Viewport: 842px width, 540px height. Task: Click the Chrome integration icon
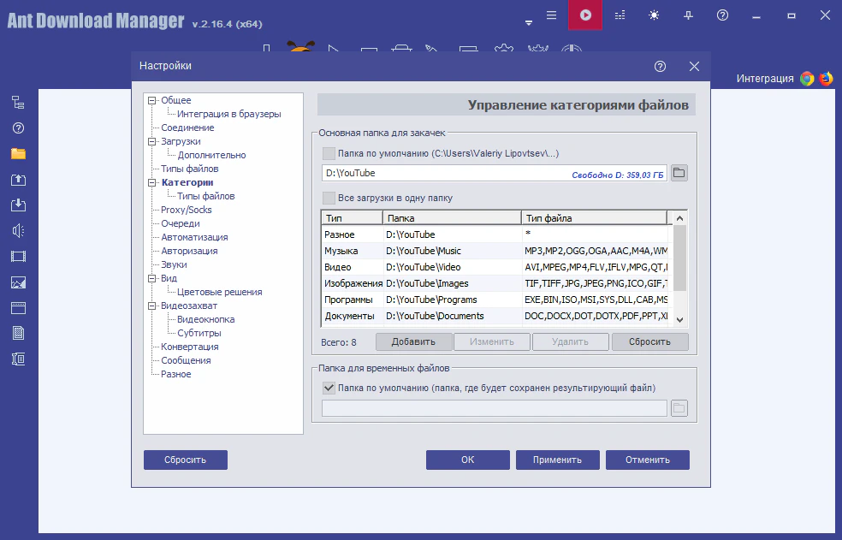tap(807, 79)
